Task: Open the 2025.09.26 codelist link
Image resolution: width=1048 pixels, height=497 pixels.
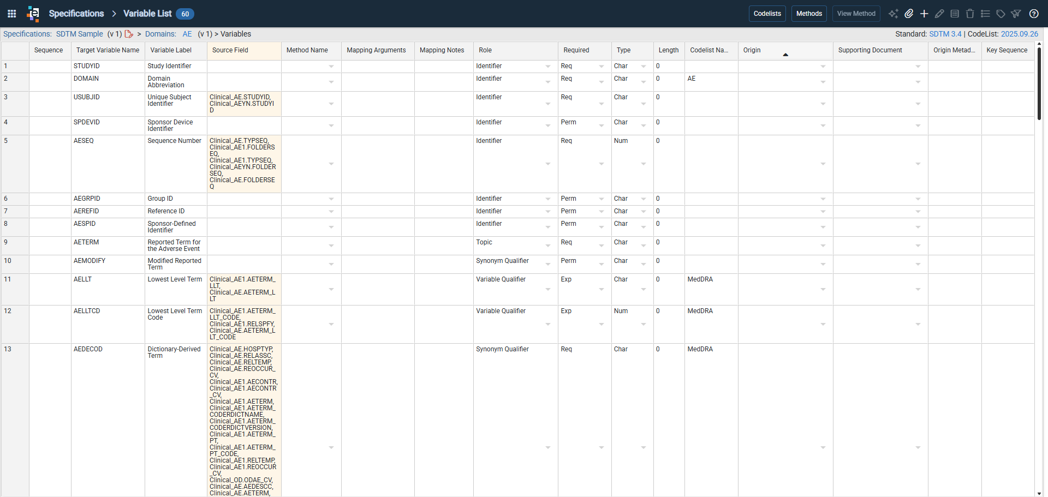Action: click(1019, 34)
